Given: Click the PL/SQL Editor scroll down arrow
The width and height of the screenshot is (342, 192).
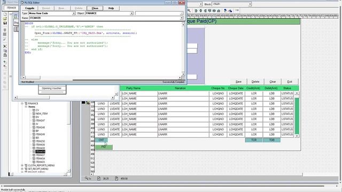Looking at the screenshot, I should [x=183, y=74].
